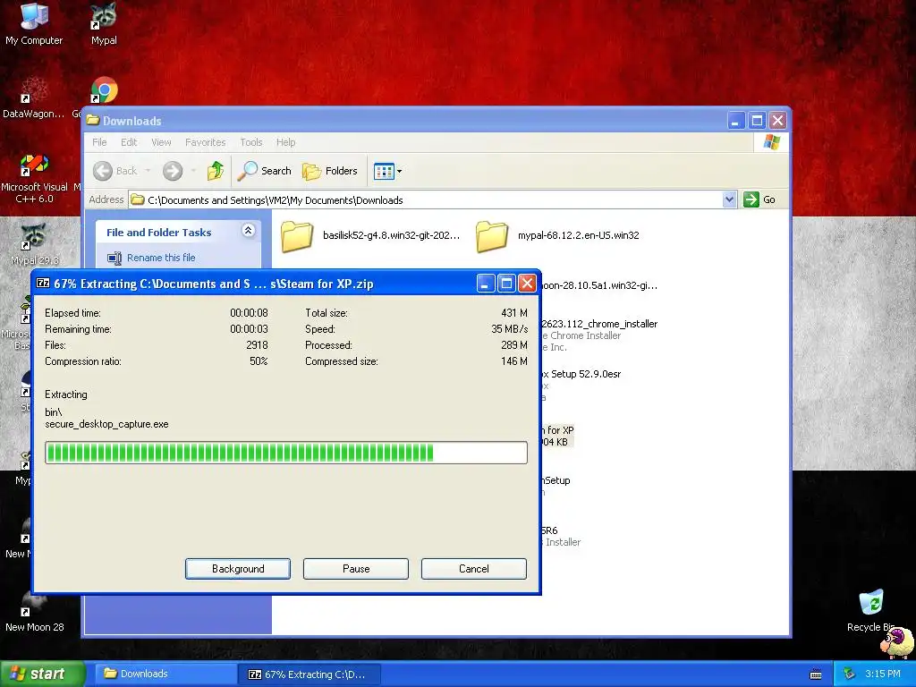The image size is (916, 687).
Task: Open the File menu
Action: pos(99,142)
